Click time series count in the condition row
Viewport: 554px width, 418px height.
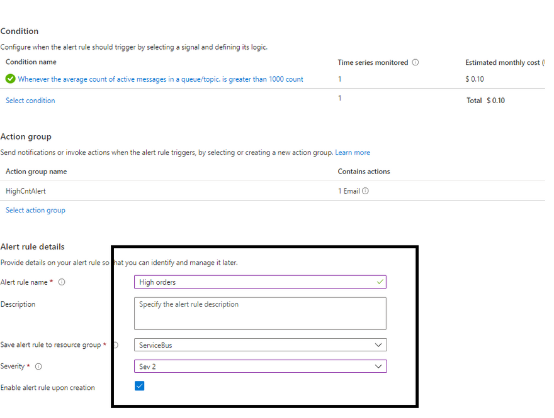(340, 79)
